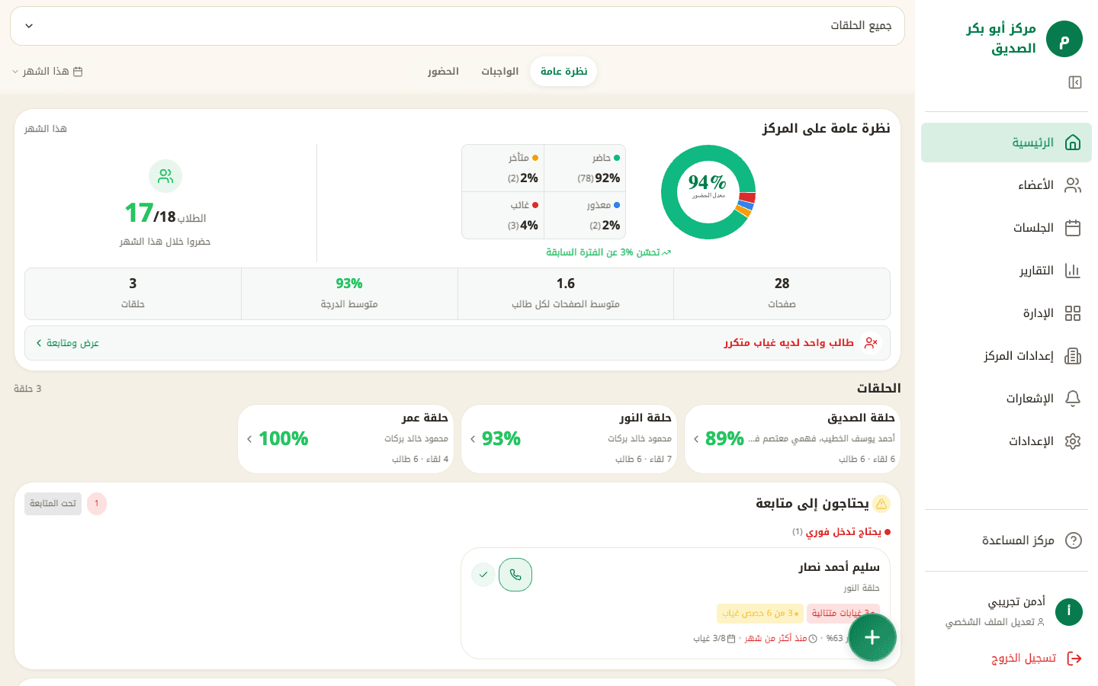Open الإشعارات bell icon

click(x=1073, y=399)
